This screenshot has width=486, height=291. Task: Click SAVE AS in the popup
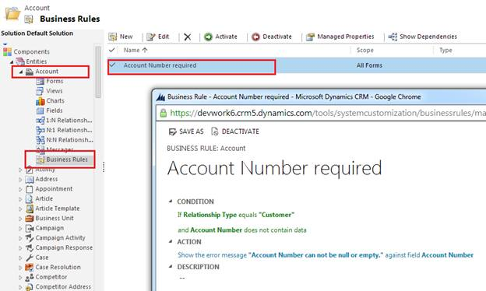pos(192,131)
